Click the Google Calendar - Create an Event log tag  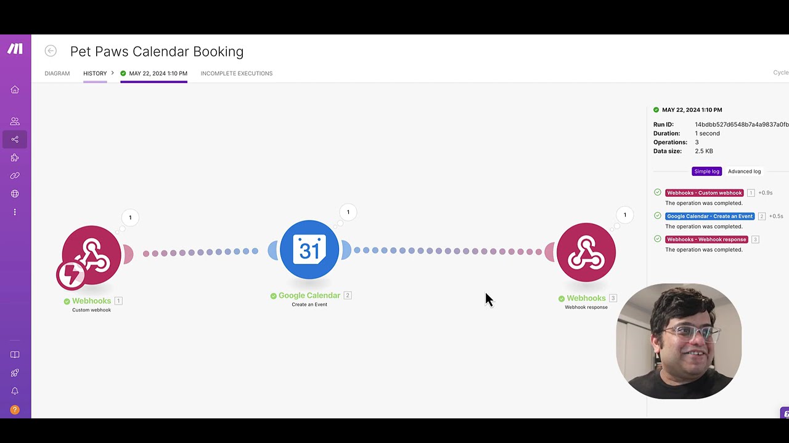coord(710,216)
